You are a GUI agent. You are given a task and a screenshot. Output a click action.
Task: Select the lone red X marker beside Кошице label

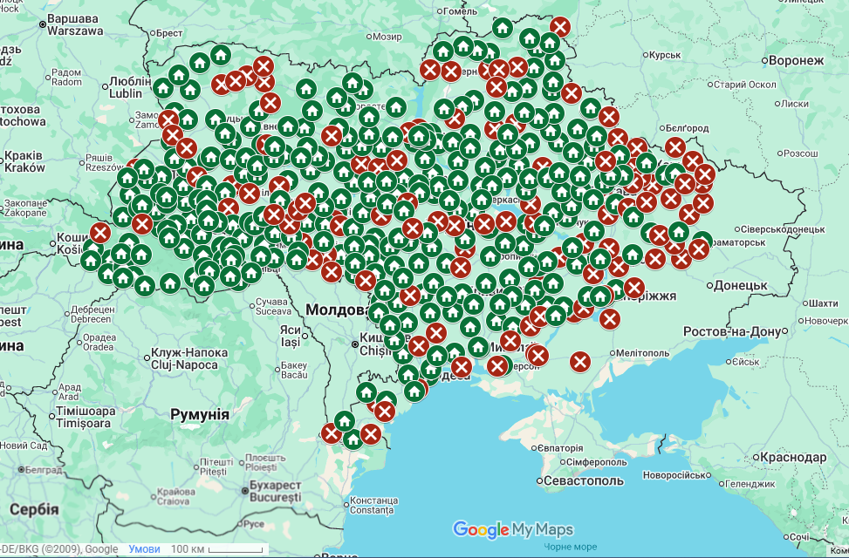pyautogui.click(x=100, y=233)
